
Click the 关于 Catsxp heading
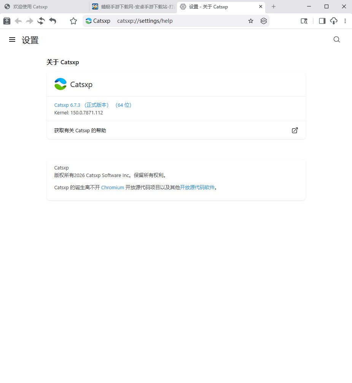pos(63,62)
